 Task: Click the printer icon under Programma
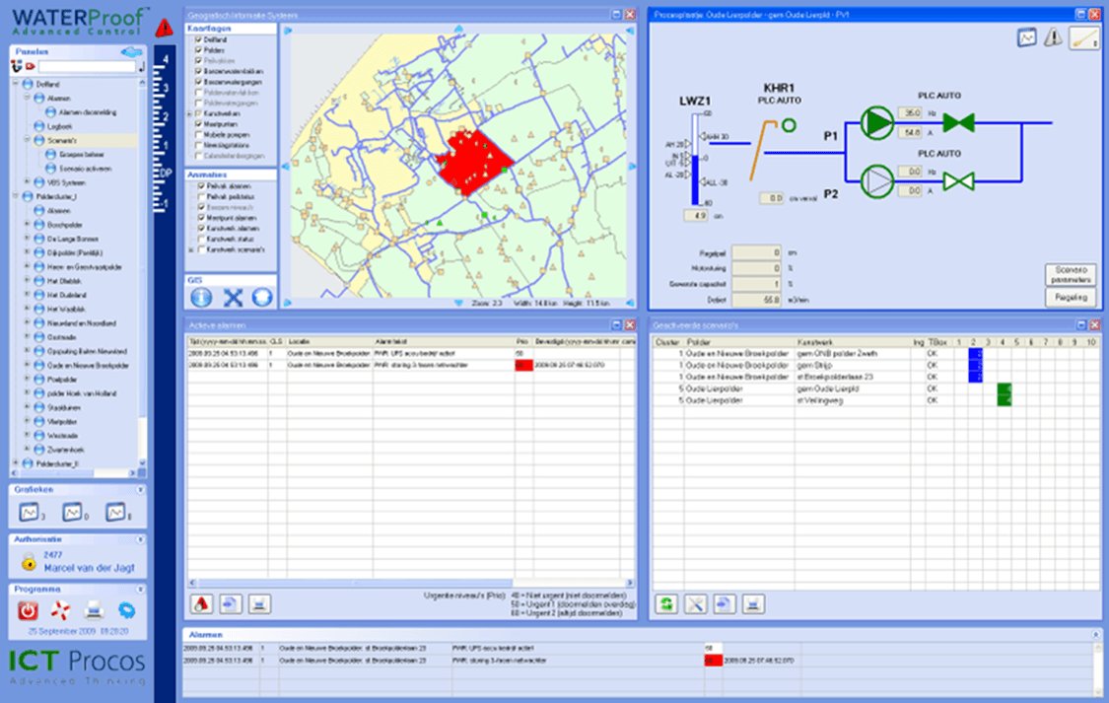tap(94, 609)
